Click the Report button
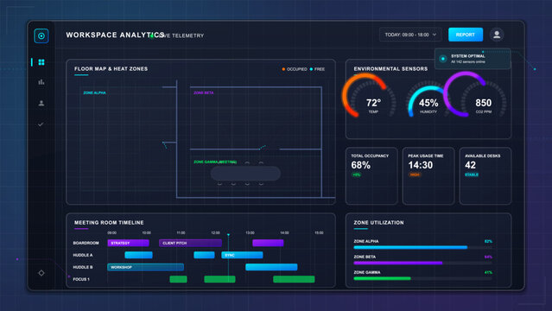Viewport: 552px width, 311px height. click(x=466, y=35)
